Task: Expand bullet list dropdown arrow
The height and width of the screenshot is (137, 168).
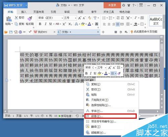Action: pos(107,18)
